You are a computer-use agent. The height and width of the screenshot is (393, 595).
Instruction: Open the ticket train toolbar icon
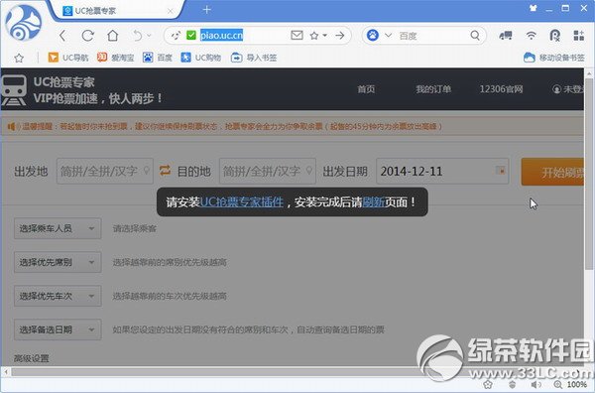click(506, 36)
